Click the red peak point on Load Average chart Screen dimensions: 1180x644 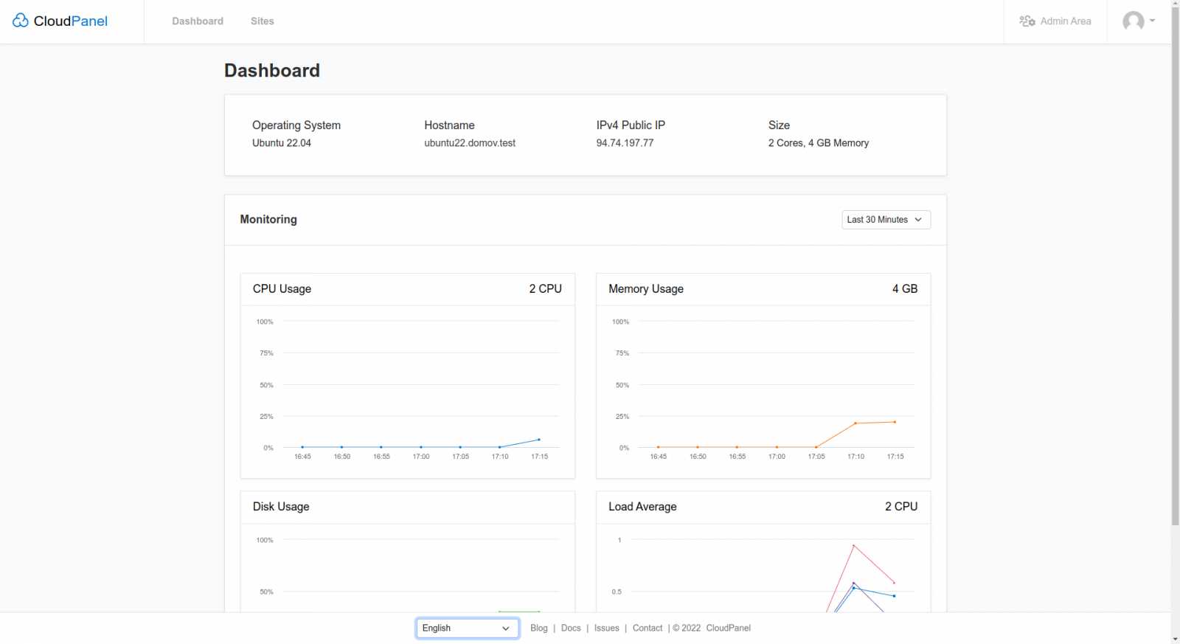[x=854, y=546]
